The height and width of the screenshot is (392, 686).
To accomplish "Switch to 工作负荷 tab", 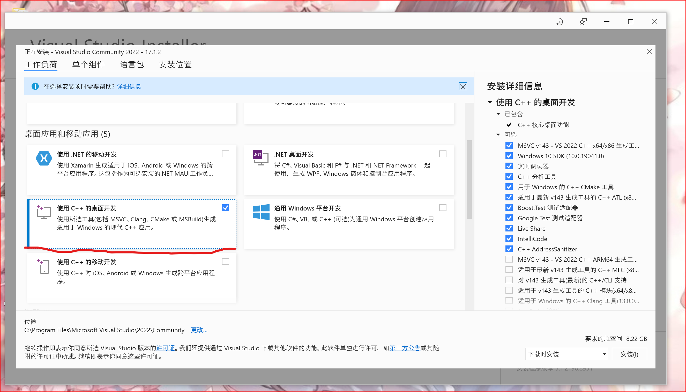I will pos(41,65).
